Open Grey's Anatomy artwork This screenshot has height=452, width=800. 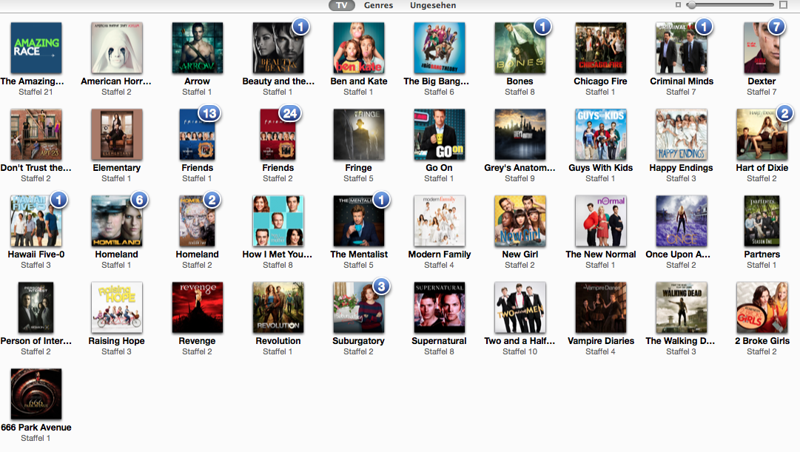point(520,135)
